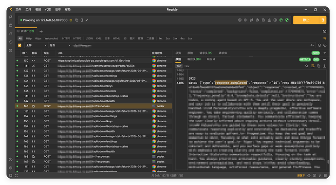Enable the HTTP2 filter

[x=77, y=38]
